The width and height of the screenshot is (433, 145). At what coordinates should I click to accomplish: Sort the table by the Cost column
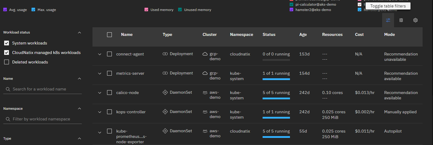pyautogui.click(x=359, y=35)
